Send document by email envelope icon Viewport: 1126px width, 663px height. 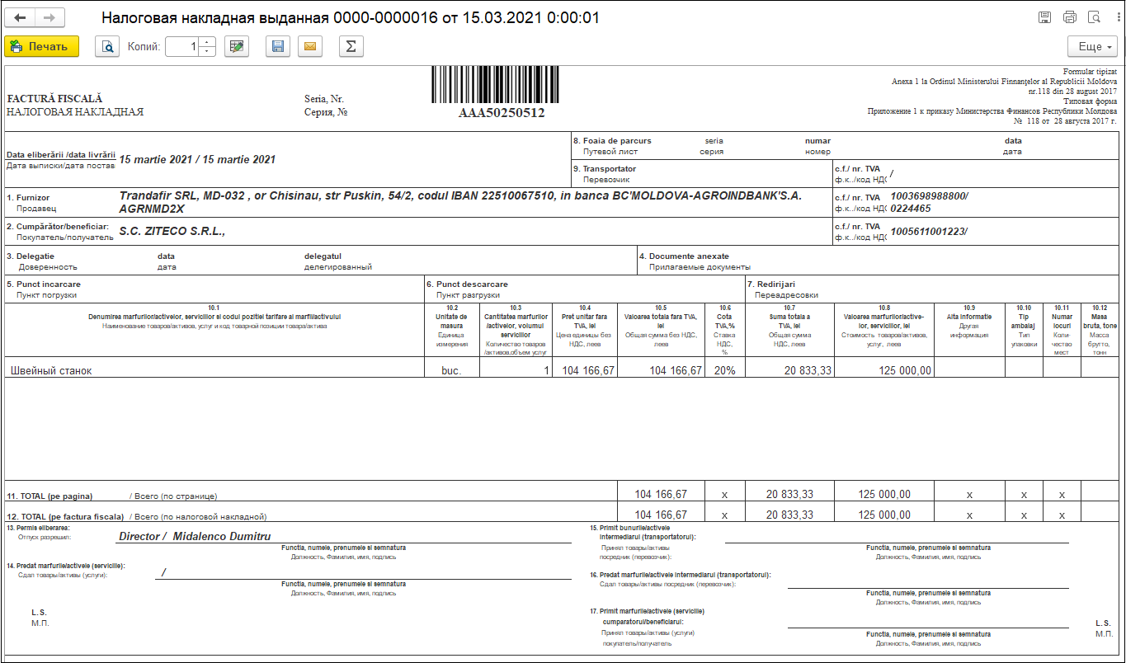(310, 46)
